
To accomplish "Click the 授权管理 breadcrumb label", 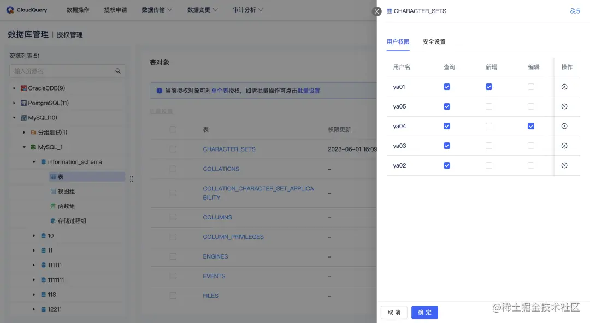I will point(69,34).
